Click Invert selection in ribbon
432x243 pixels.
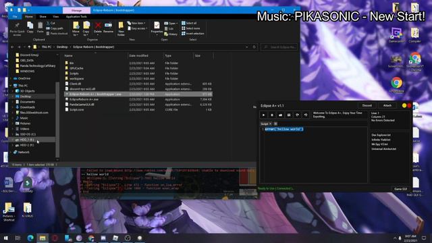[x=193, y=34]
